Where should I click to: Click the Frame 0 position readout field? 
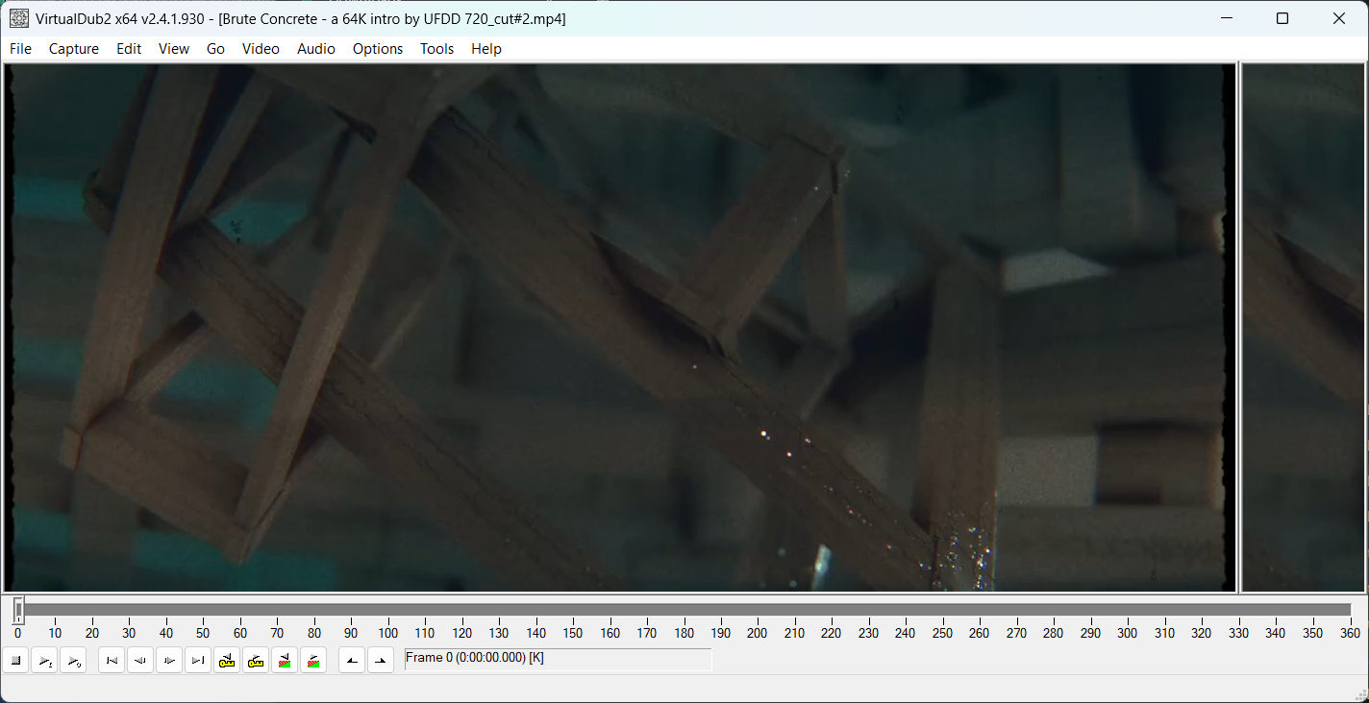(558, 659)
